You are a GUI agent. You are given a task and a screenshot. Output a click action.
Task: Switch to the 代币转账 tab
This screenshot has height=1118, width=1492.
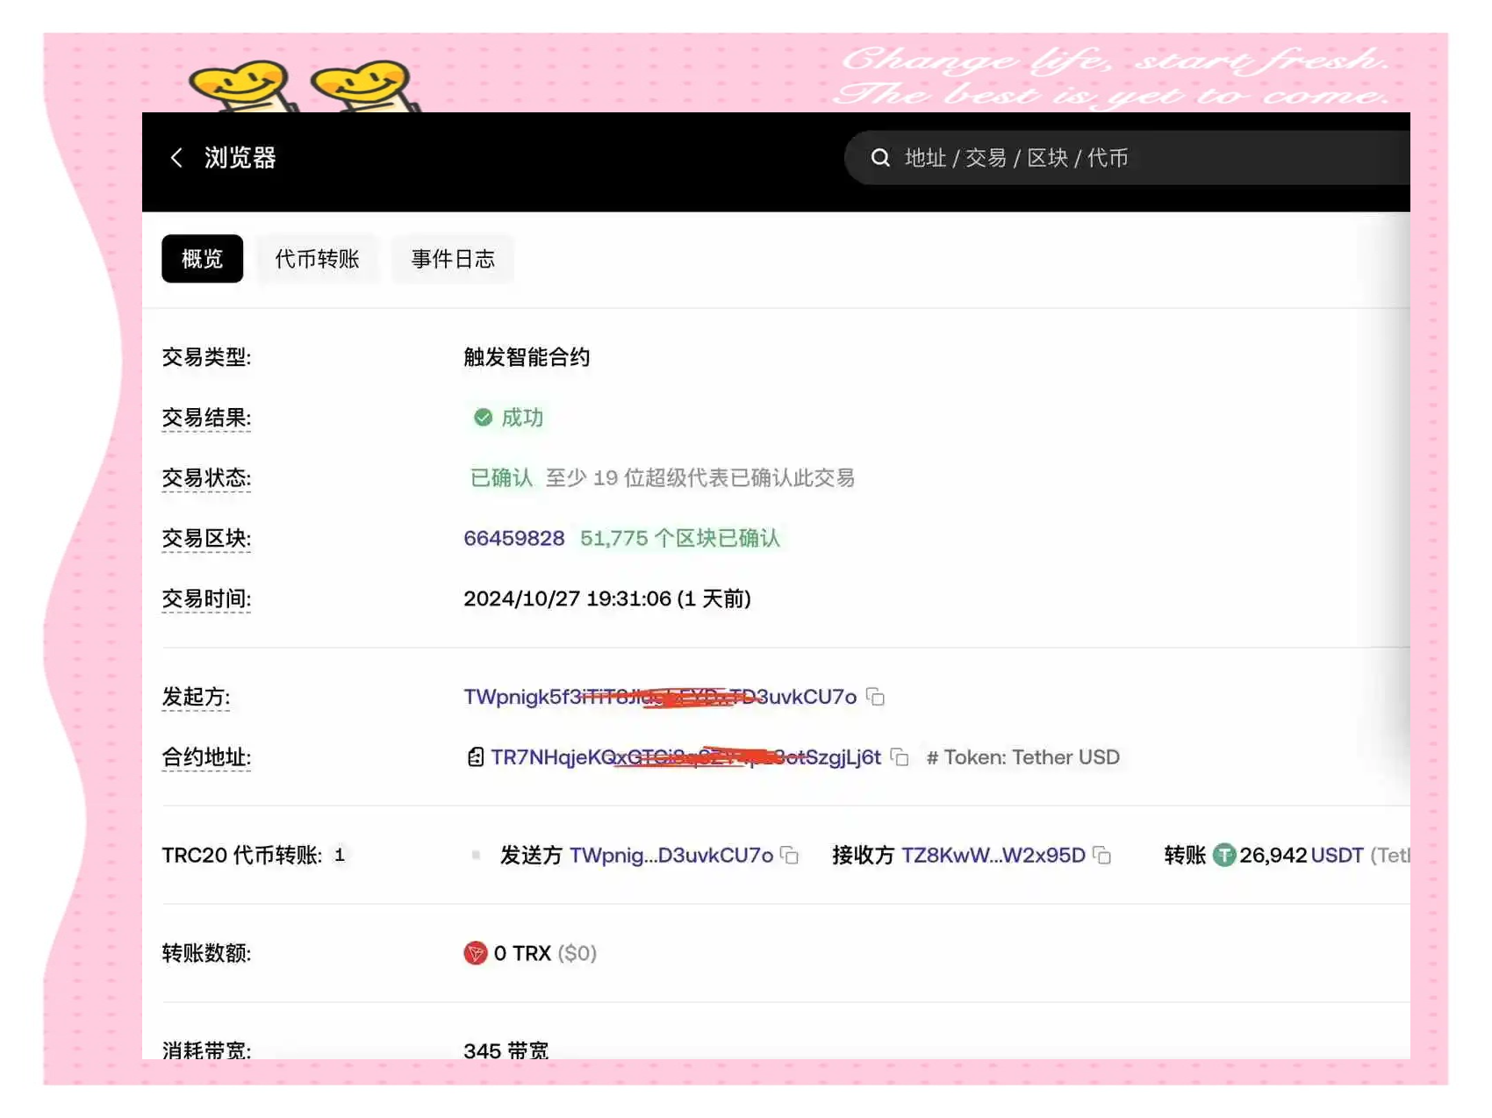[x=317, y=259]
